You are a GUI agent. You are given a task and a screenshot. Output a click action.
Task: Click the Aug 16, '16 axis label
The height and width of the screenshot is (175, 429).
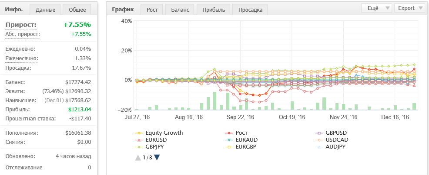189,117
